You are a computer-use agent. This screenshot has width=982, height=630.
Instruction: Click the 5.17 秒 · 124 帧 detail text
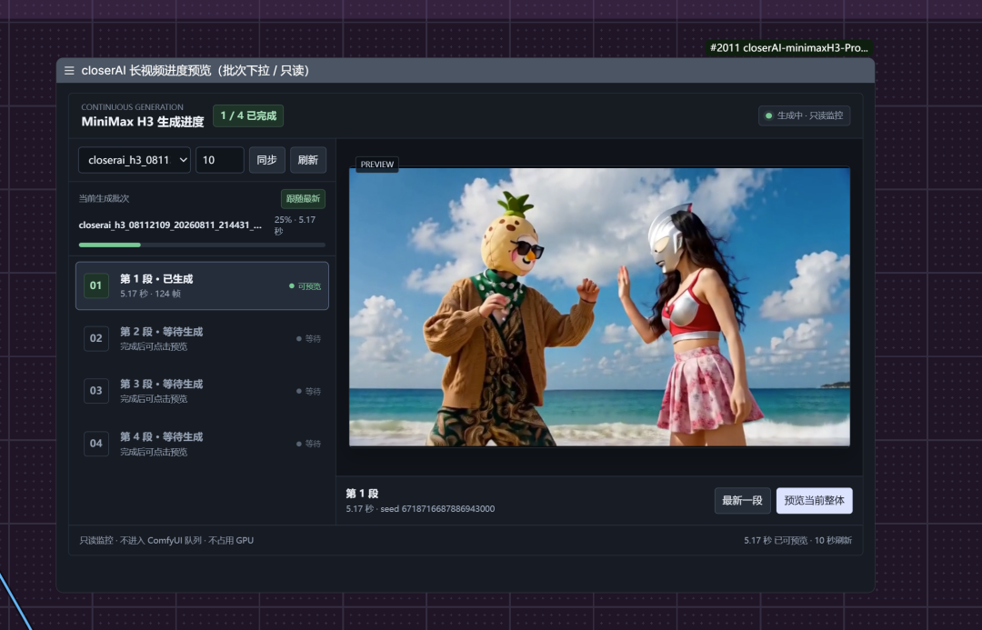(150, 294)
